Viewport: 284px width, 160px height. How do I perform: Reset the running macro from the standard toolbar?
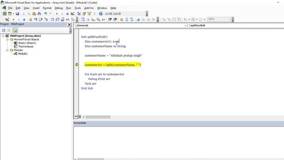click(67, 14)
